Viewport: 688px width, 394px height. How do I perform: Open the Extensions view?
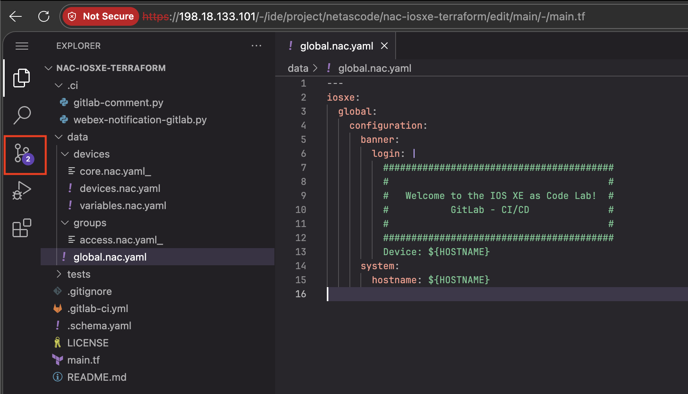click(22, 228)
